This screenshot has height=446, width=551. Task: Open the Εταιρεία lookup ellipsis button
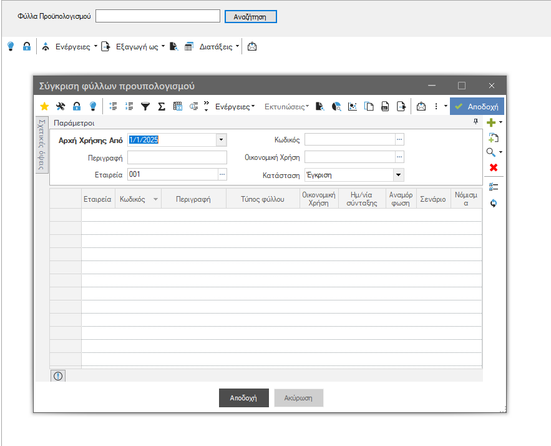pyautogui.click(x=222, y=174)
